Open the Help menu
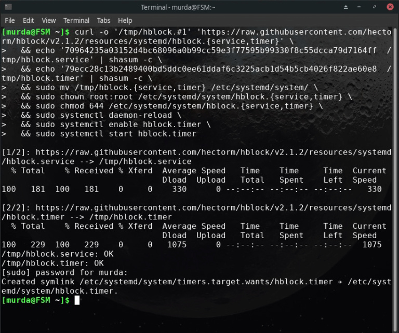Viewport: 399px width, 333px height. point(125,20)
